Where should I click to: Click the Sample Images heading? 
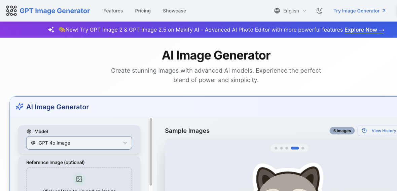(x=187, y=131)
